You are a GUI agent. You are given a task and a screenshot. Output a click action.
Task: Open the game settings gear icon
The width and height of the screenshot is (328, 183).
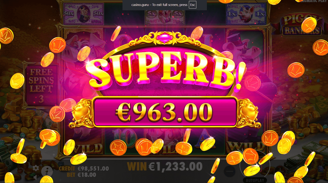coord(36,168)
